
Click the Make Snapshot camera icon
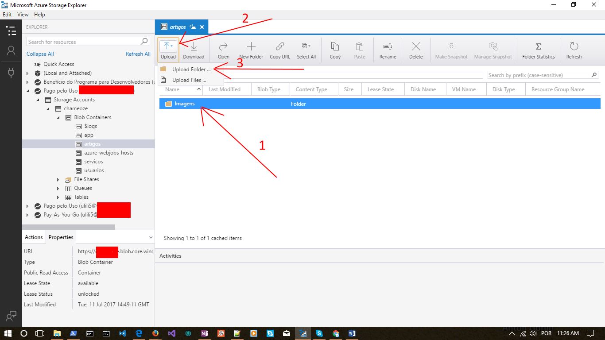[451, 46]
